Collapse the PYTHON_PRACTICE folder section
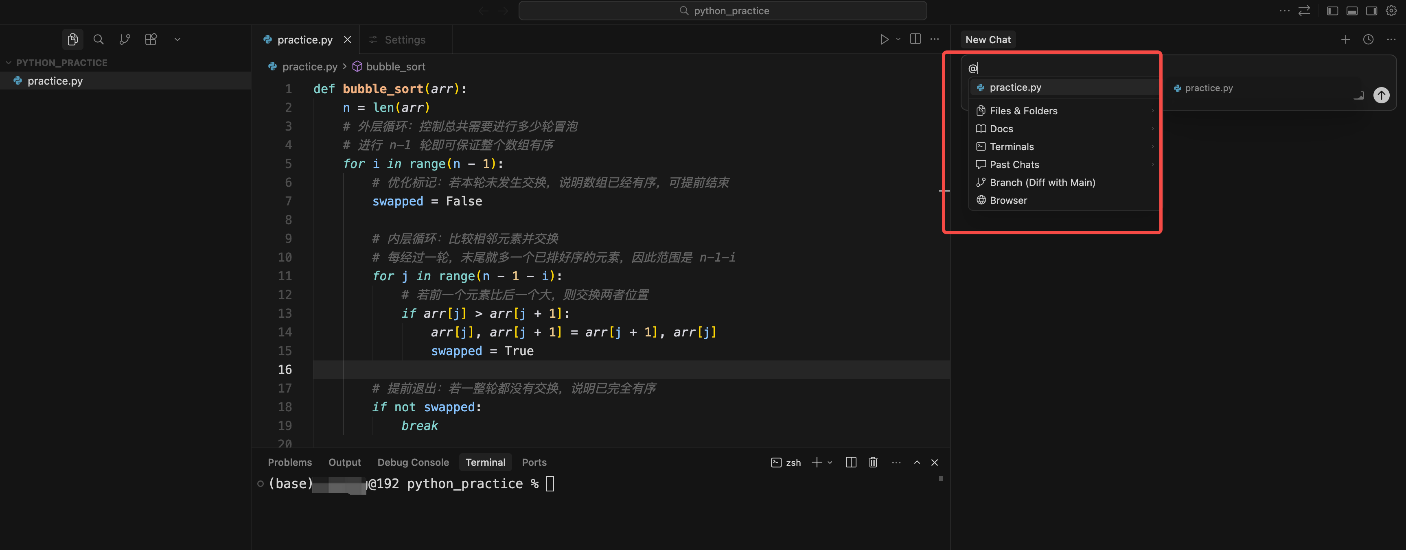The height and width of the screenshot is (550, 1406). point(61,63)
